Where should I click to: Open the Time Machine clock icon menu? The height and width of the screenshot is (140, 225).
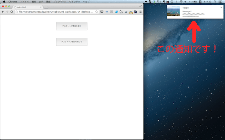coord(172,1)
